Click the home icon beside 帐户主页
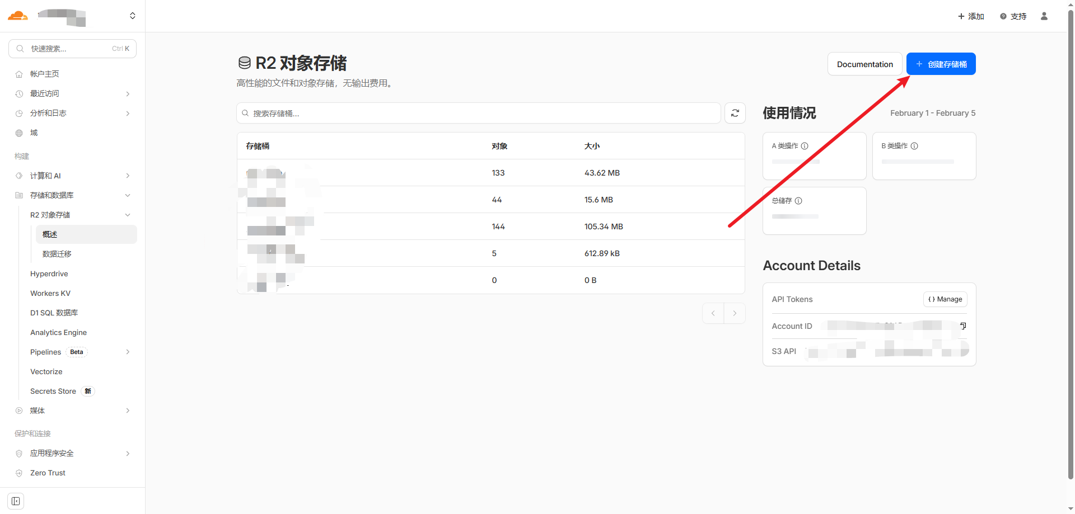This screenshot has width=1075, height=514. pyautogui.click(x=19, y=74)
